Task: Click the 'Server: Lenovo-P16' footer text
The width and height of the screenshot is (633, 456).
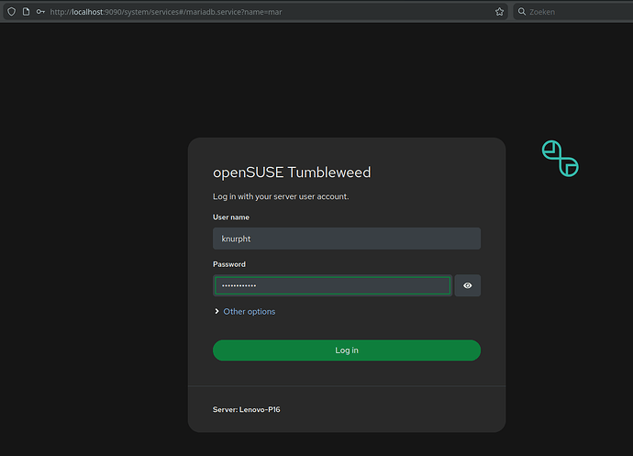Action: click(x=246, y=409)
